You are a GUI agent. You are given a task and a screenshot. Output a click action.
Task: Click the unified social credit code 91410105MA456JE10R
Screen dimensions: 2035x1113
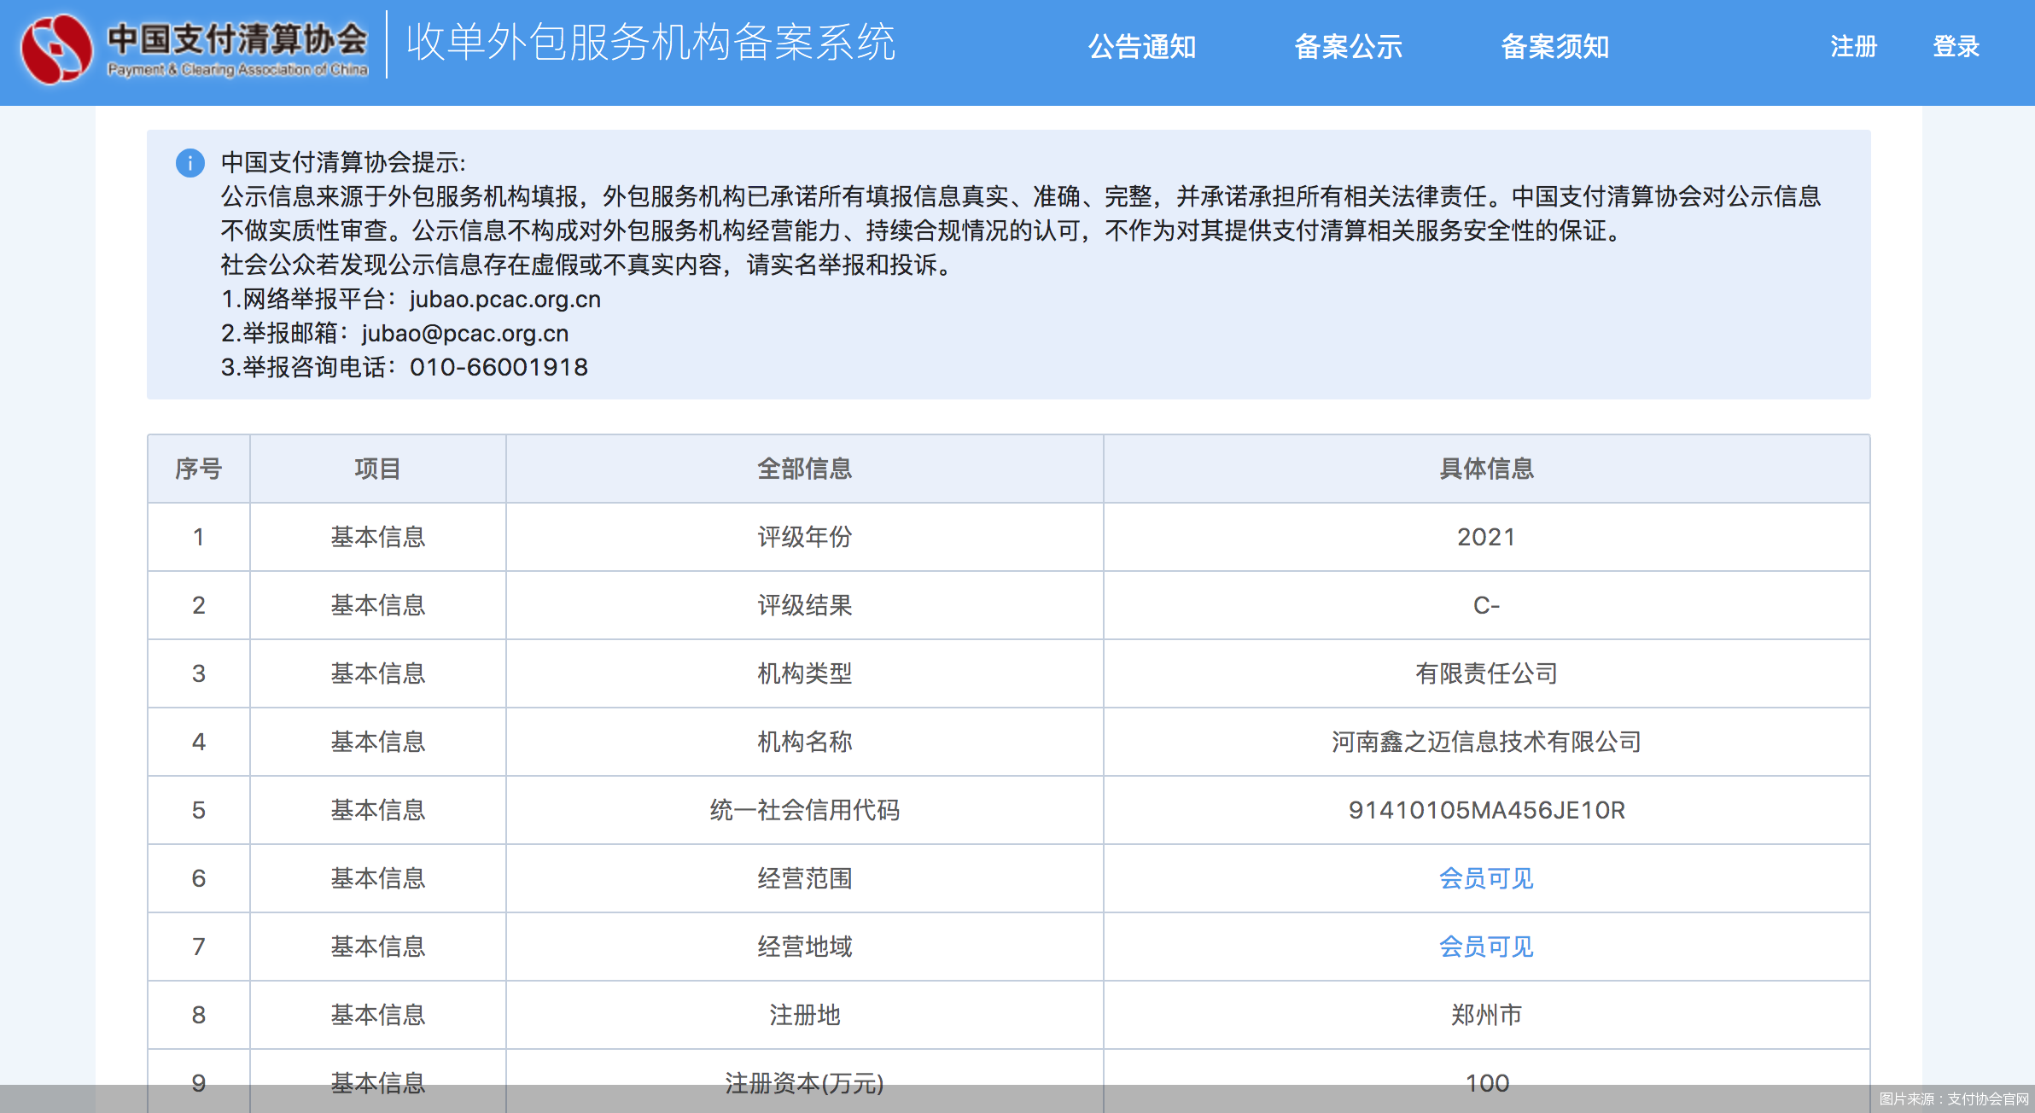pos(1485,810)
